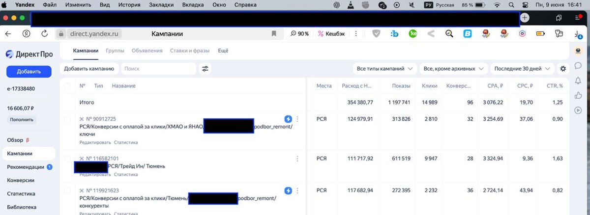
Task: Click the lightning icon for campaign 90912725
Action: [288, 119]
